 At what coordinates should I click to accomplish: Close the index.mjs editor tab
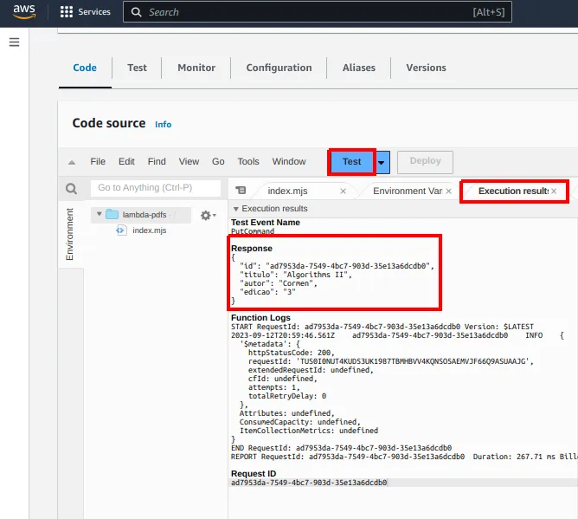pos(343,191)
